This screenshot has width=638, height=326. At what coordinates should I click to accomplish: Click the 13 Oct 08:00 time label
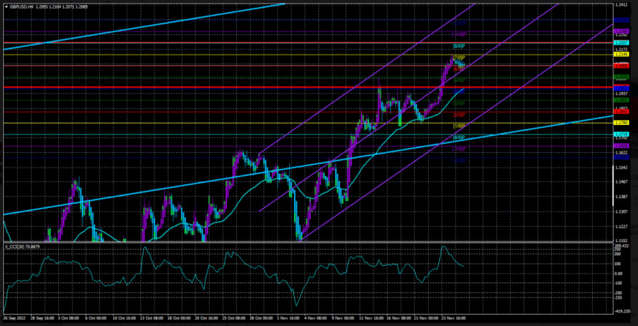(152, 318)
